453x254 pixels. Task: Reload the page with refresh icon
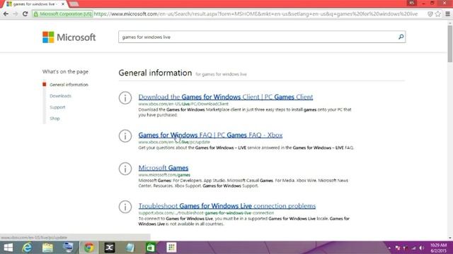25,14
